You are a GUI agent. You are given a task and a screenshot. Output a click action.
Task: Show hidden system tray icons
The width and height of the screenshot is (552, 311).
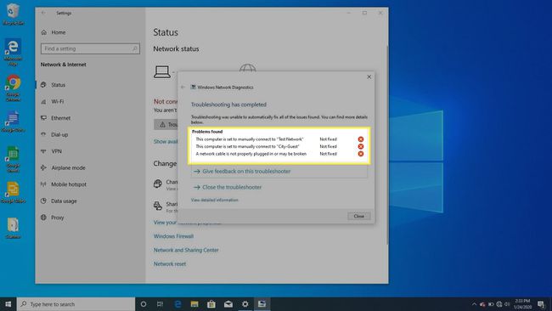tap(474, 304)
